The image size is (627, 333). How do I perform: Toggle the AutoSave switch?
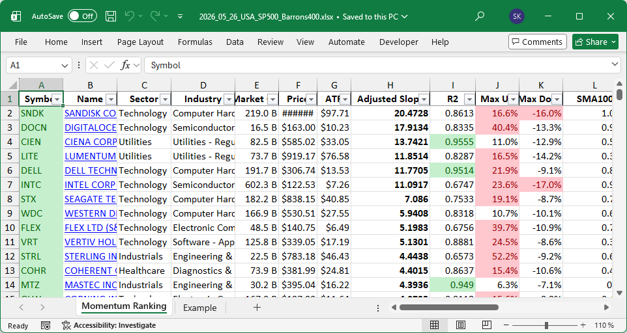[82, 16]
